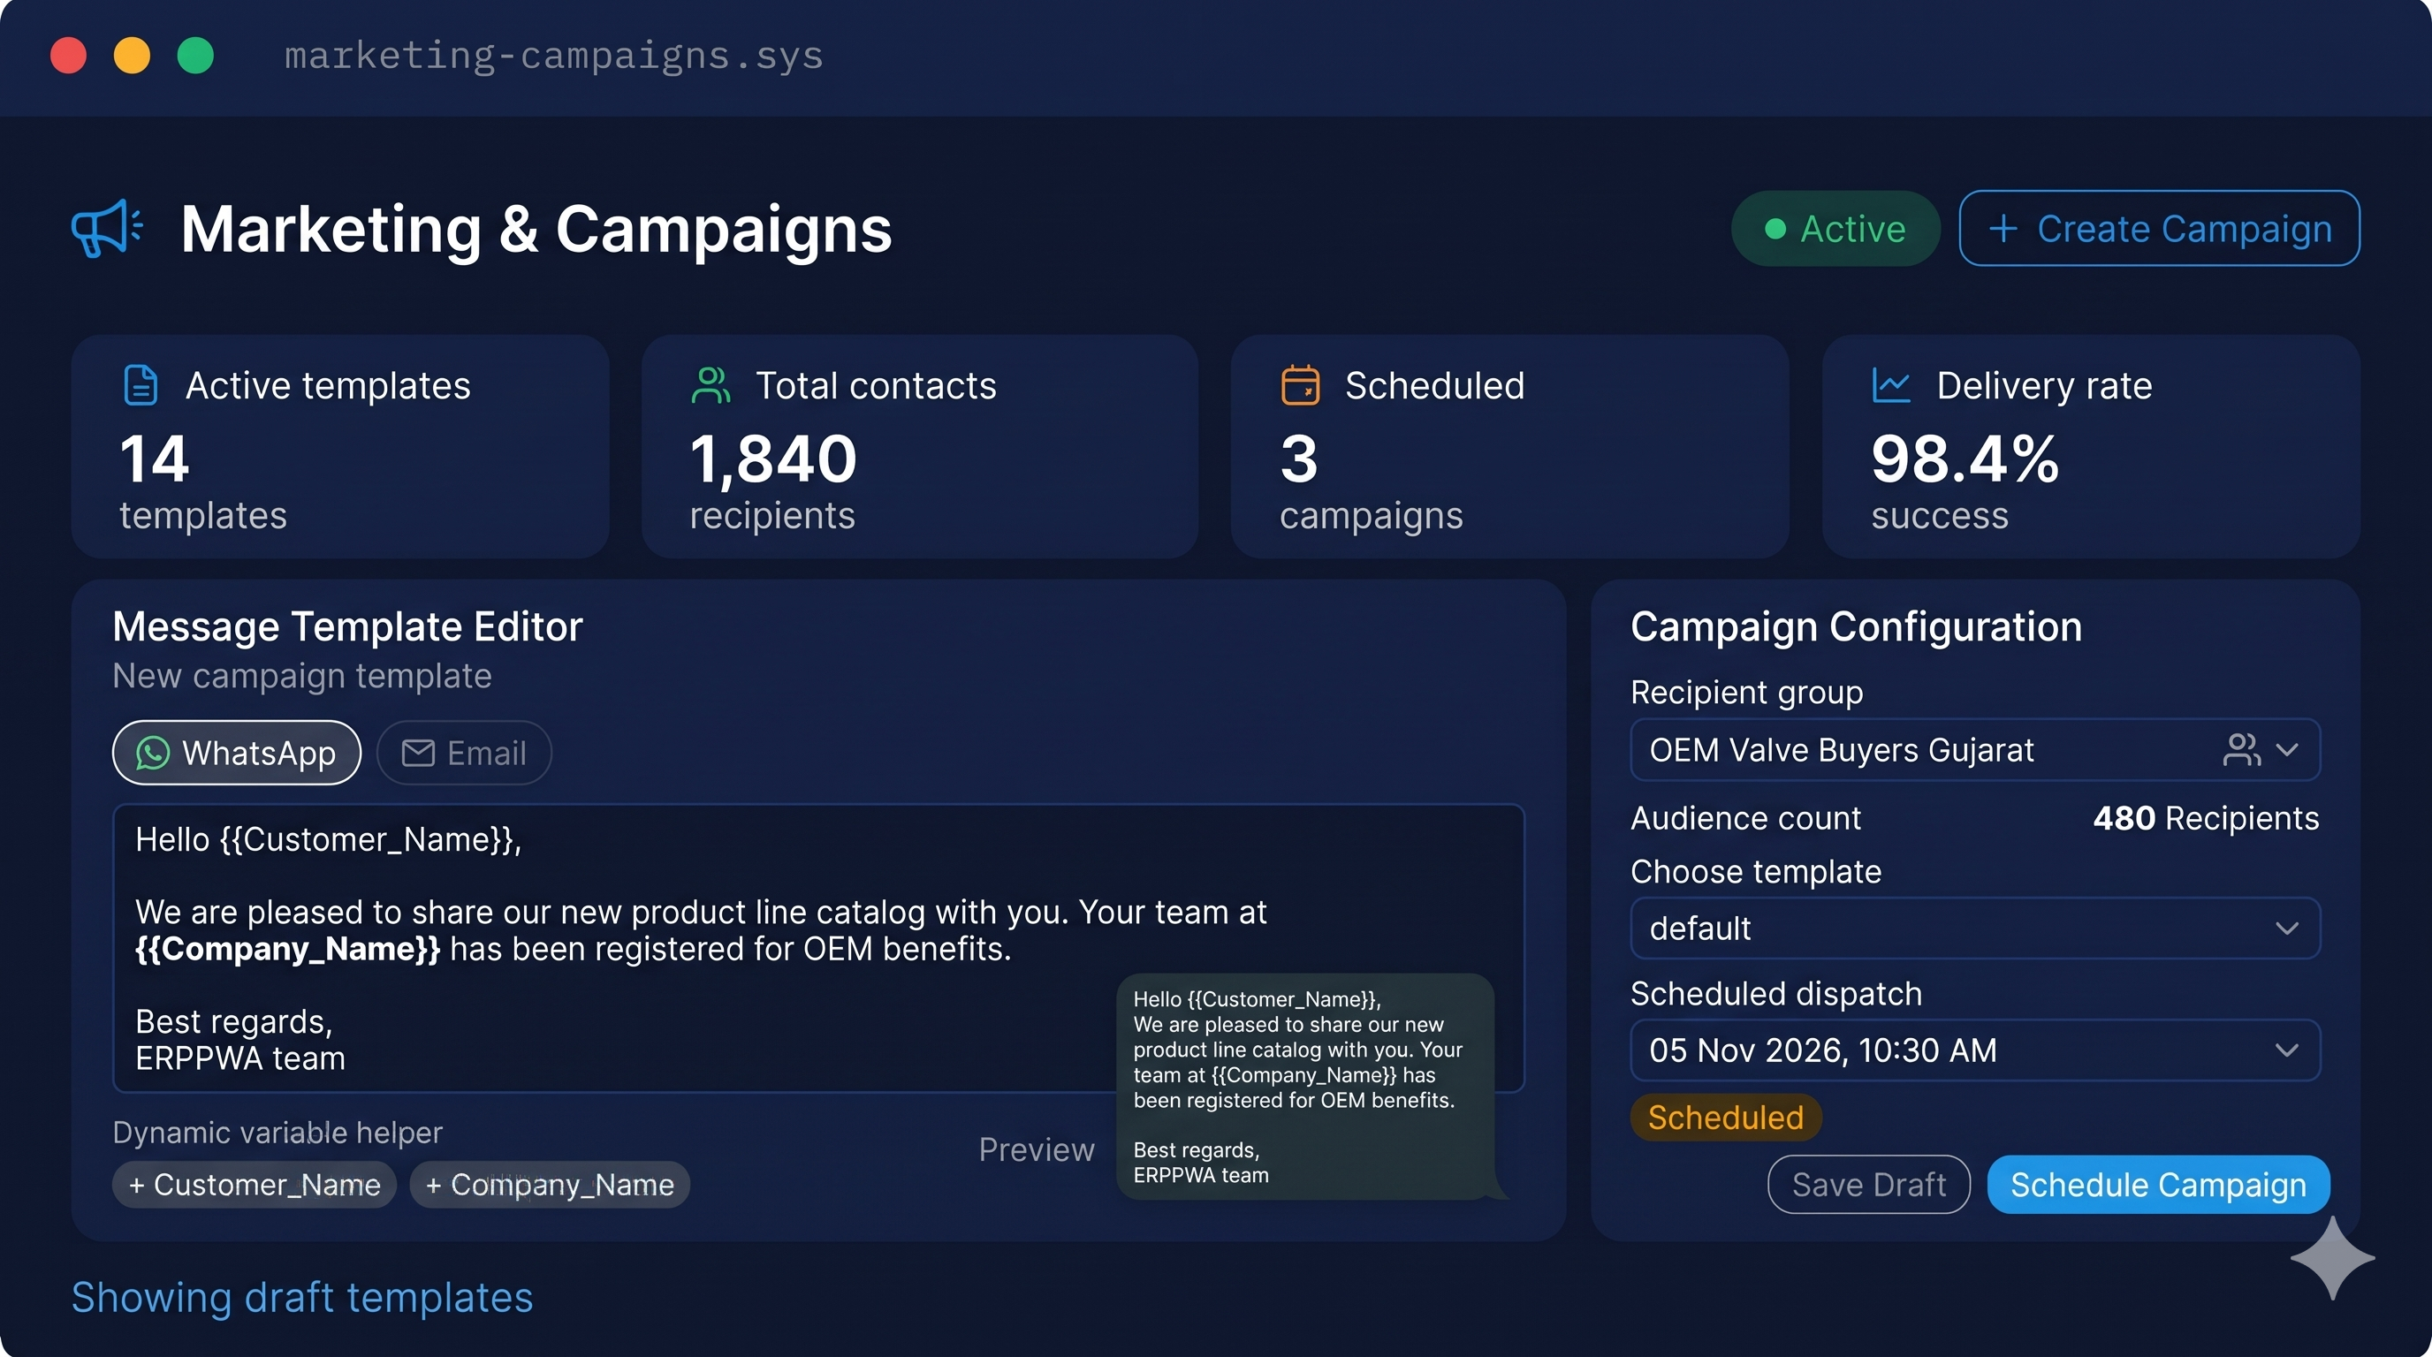Screen dimensions: 2432x1357
Task: Click the '98.4%' delivery rate value
Action: pos(1965,459)
